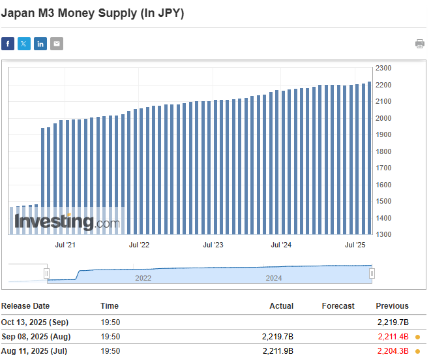The height and width of the screenshot is (357, 431).
Task: Share the chart on LinkedIn
Action: 40,44
